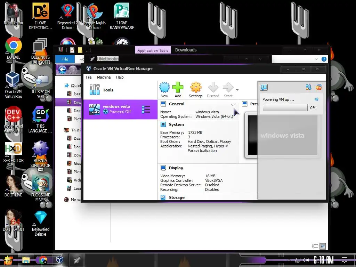This screenshot has width=356, height=267.
Task: Click the clear notifications icon in panel
Action: tap(319, 87)
